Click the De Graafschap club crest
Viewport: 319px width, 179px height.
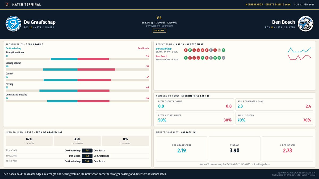[13, 24]
